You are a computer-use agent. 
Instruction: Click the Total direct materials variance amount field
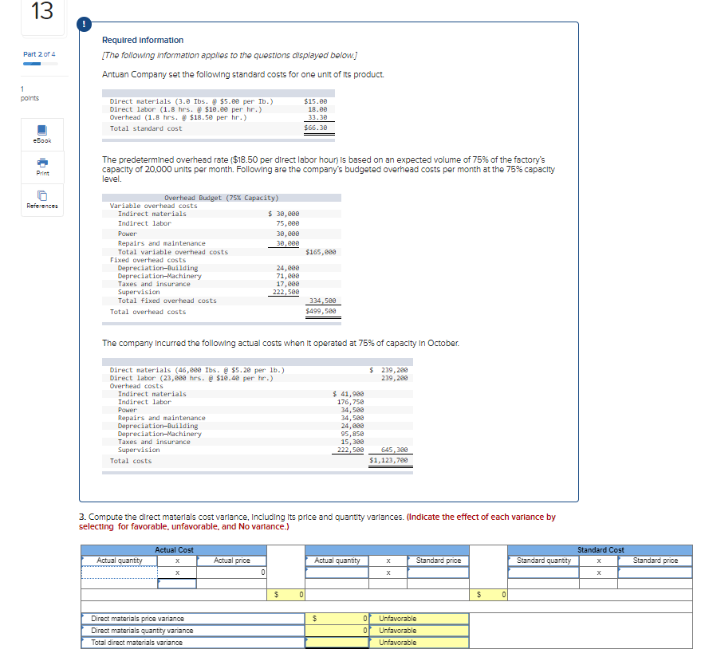pyautogui.click(x=337, y=643)
